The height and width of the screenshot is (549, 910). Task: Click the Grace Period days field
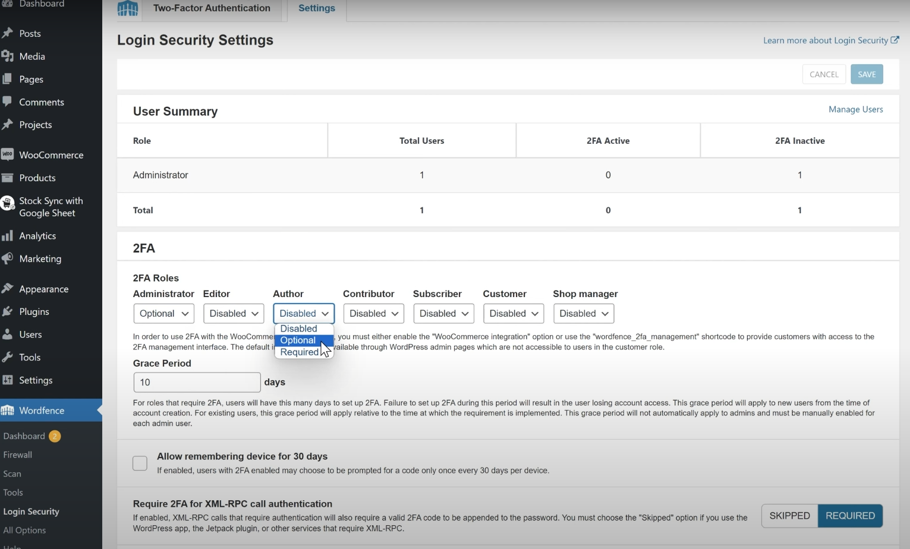[197, 382]
